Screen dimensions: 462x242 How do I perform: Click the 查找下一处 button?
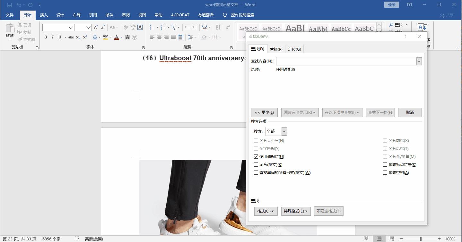click(x=380, y=112)
